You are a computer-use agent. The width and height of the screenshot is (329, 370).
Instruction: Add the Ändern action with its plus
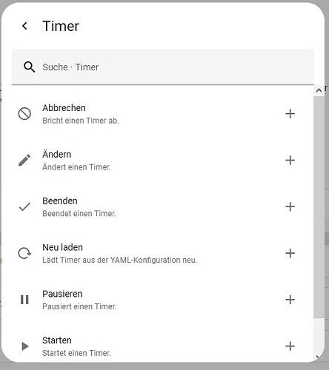pos(290,161)
